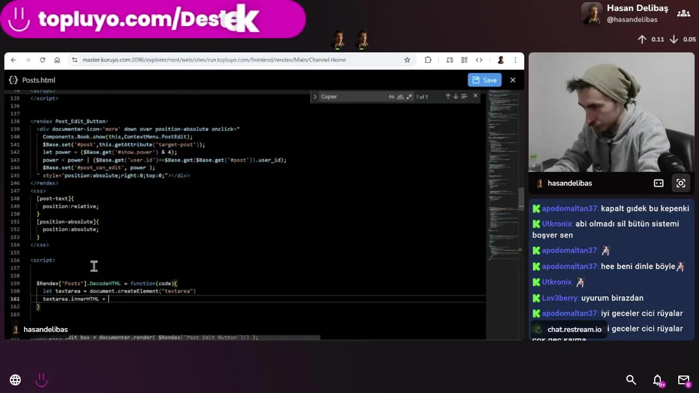This screenshot has height=393, width=699.
Task: Close the find widget
Action: click(475, 96)
